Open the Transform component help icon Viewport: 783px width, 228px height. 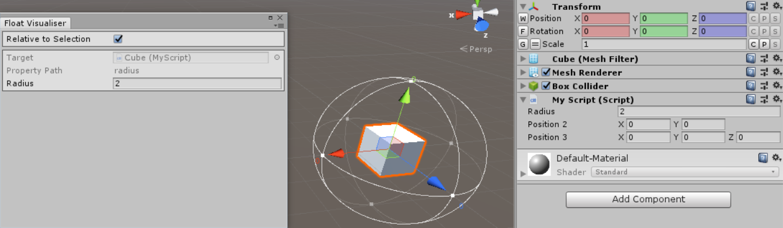coord(751,6)
